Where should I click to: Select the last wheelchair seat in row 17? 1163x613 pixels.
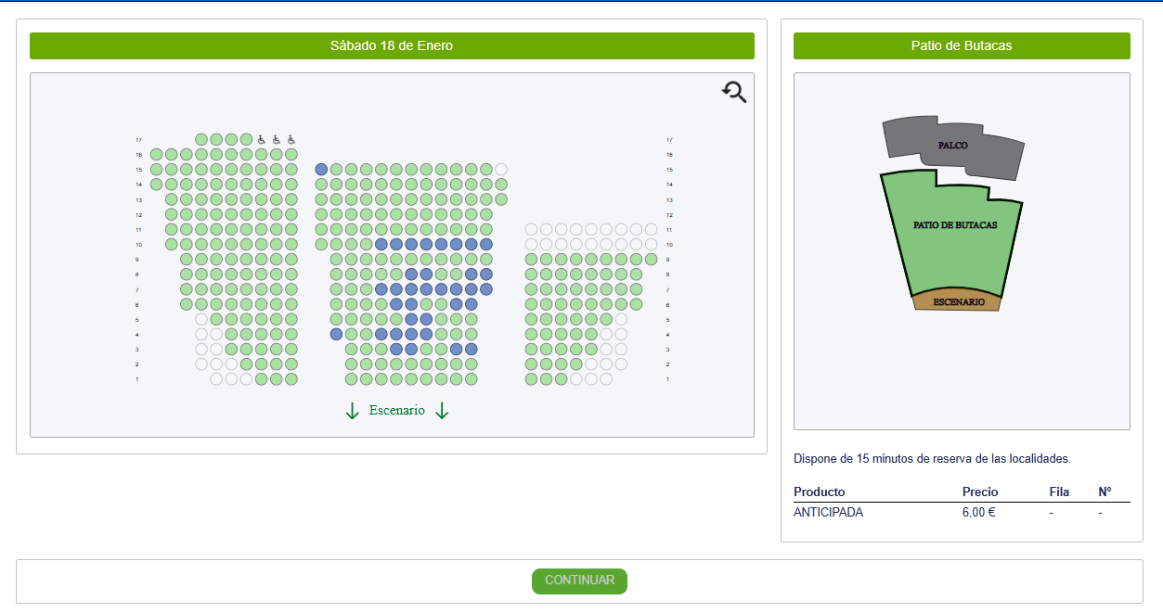(x=291, y=140)
